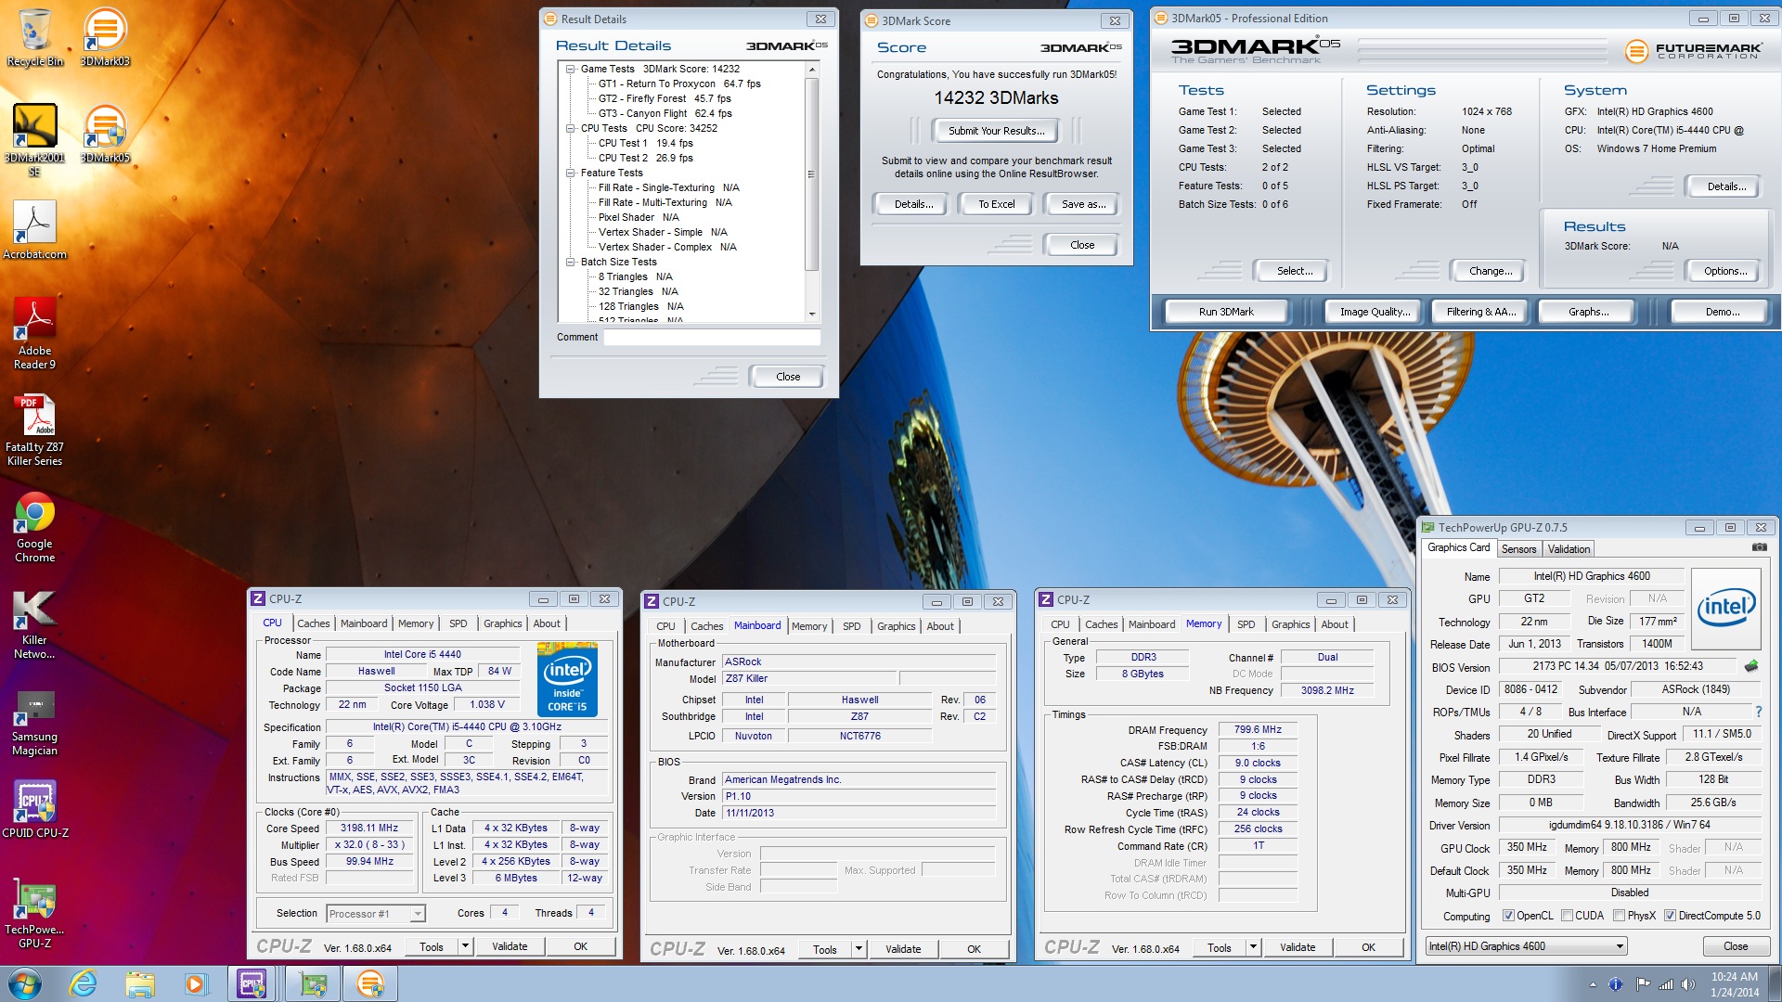Click the Image Quality button
The image size is (1782, 1002).
pyautogui.click(x=1375, y=312)
